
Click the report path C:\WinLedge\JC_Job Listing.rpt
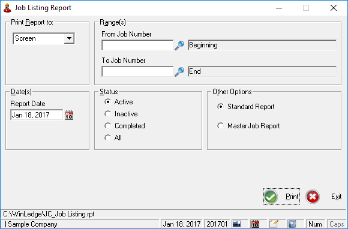[x=49, y=214]
